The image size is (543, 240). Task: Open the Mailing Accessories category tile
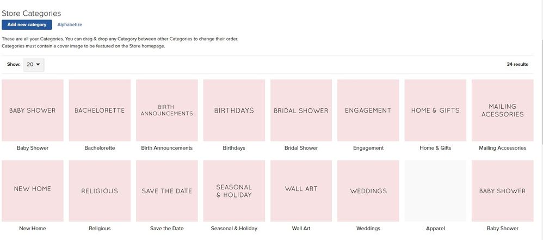[503, 110]
